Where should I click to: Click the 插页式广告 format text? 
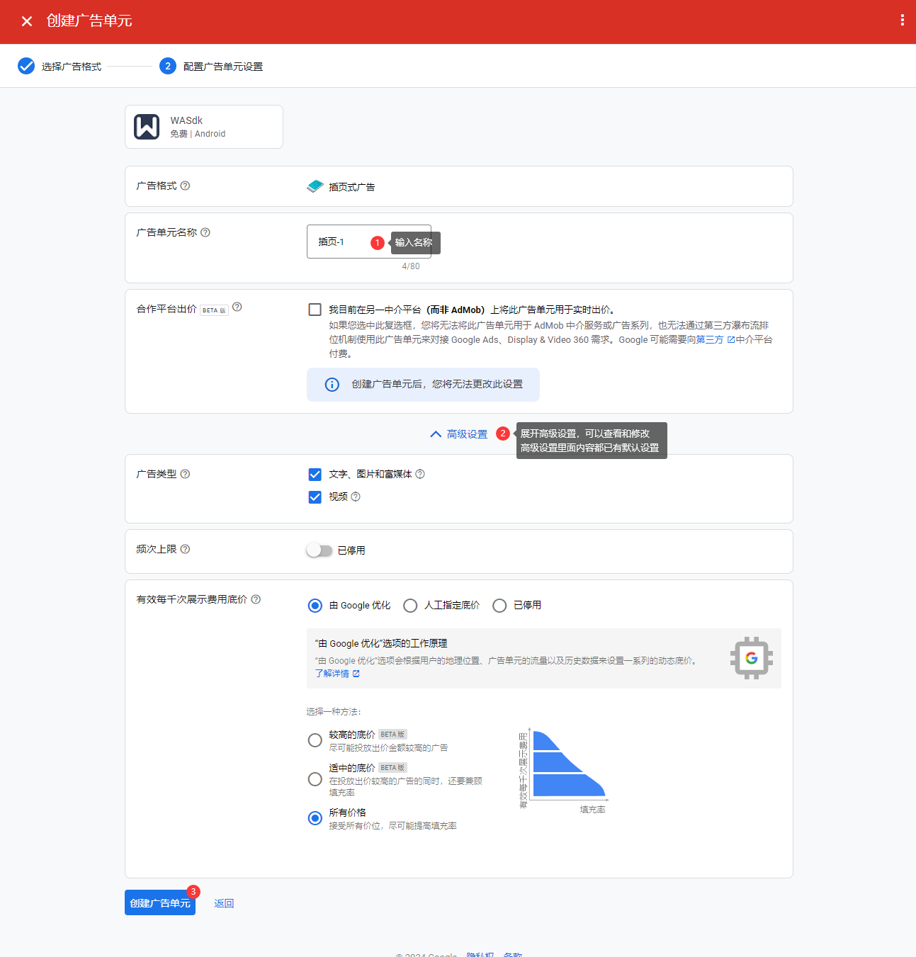click(352, 187)
